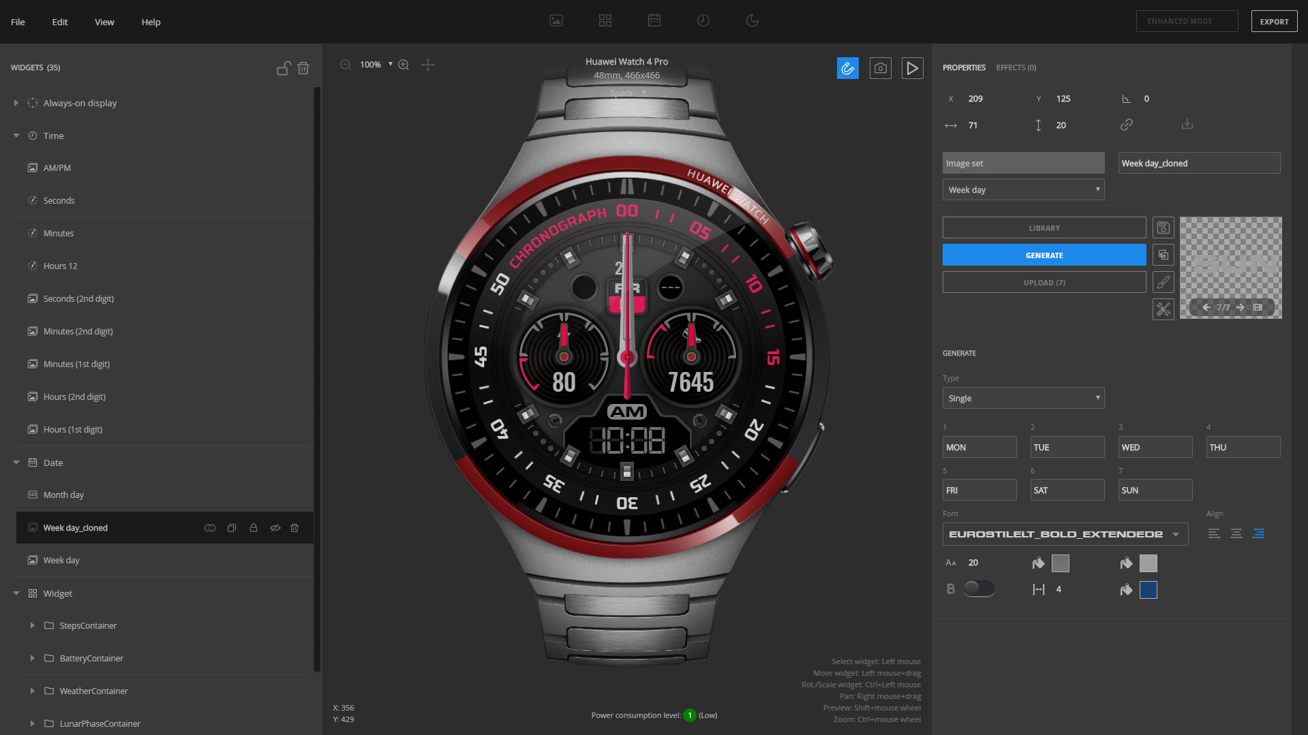Duplicate the Week day_cloned layer
Viewport: 1308px width, 735px height.
point(232,528)
